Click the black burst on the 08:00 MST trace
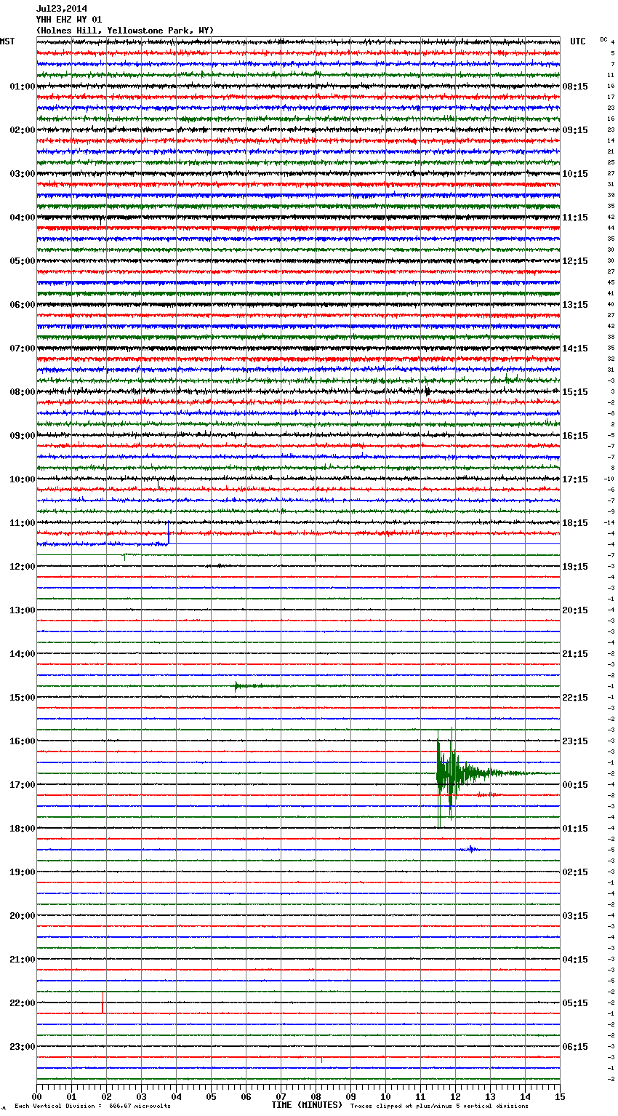This screenshot has width=618, height=1116. click(427, 392)
